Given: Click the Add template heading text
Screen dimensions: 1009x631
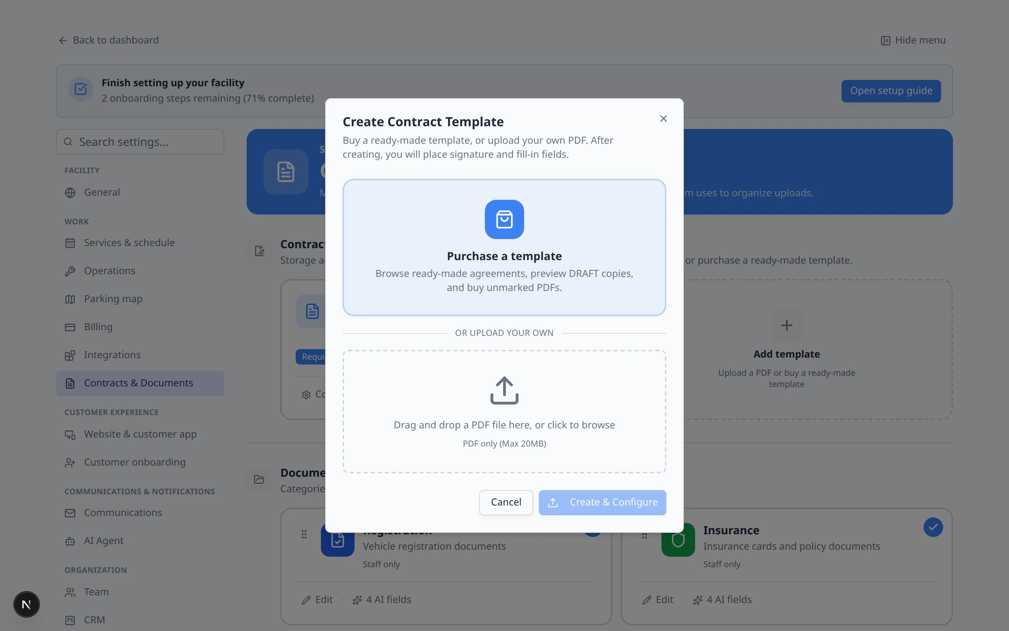Looking at the screenshot, I should coord(786,354).
